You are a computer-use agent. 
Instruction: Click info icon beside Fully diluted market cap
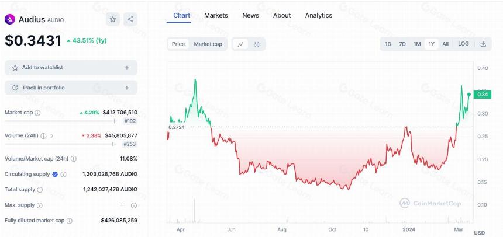pos(69,221)
